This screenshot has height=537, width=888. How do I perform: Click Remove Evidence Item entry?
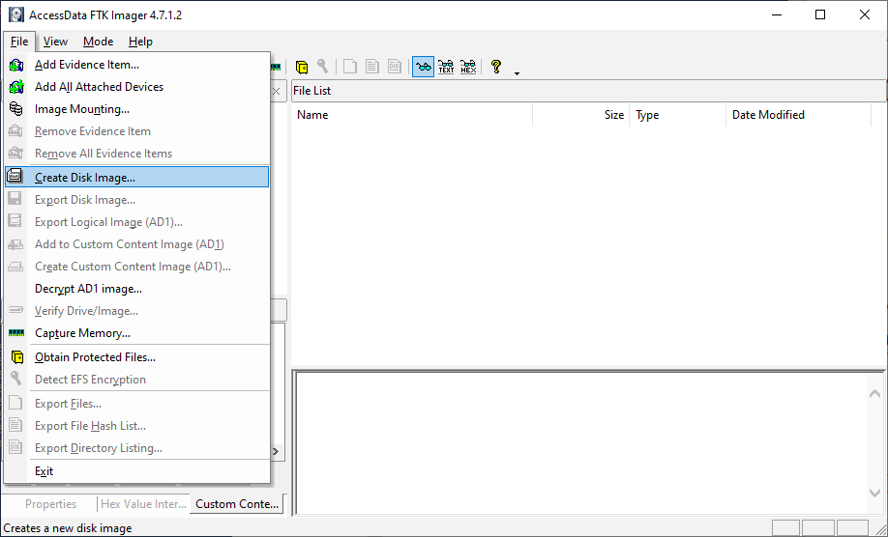coord(136,131)
